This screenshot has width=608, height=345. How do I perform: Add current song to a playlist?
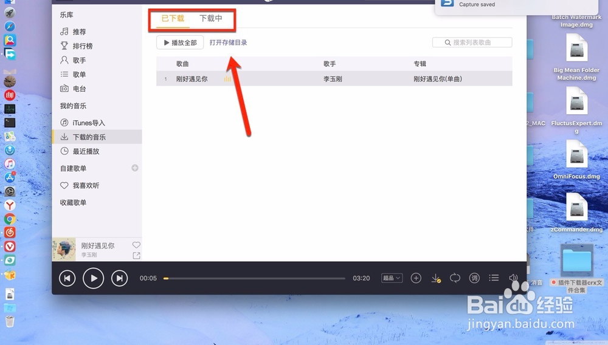coord(416,278)
